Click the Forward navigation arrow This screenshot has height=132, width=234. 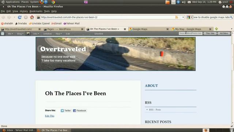[9, 17]
